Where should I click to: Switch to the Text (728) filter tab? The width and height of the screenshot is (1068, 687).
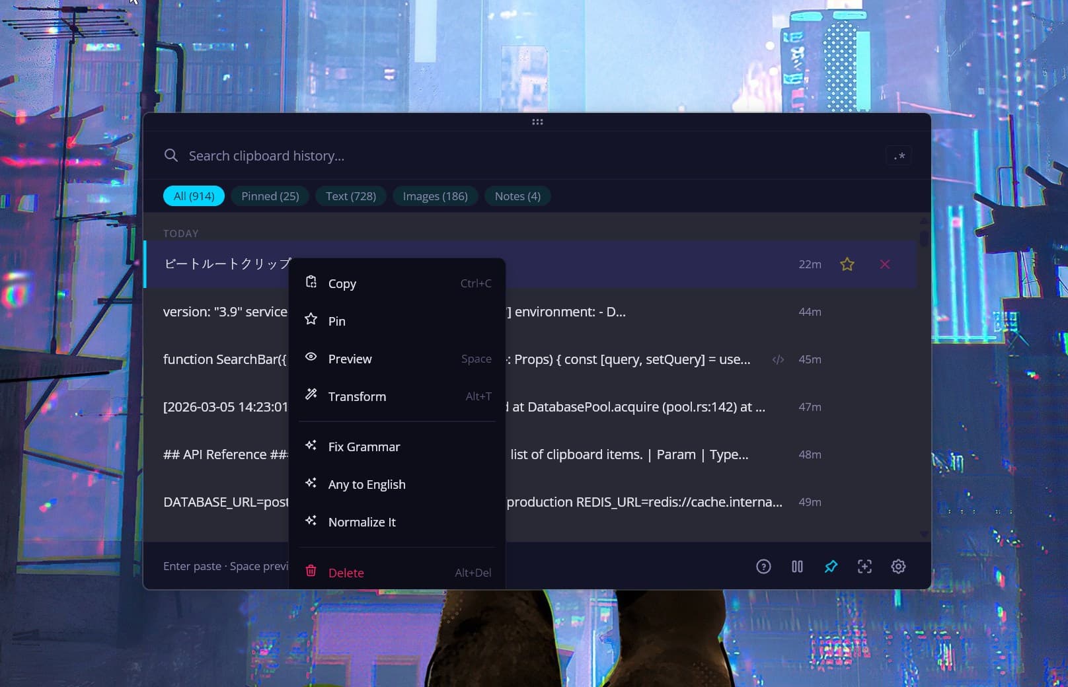pos(351,196)
